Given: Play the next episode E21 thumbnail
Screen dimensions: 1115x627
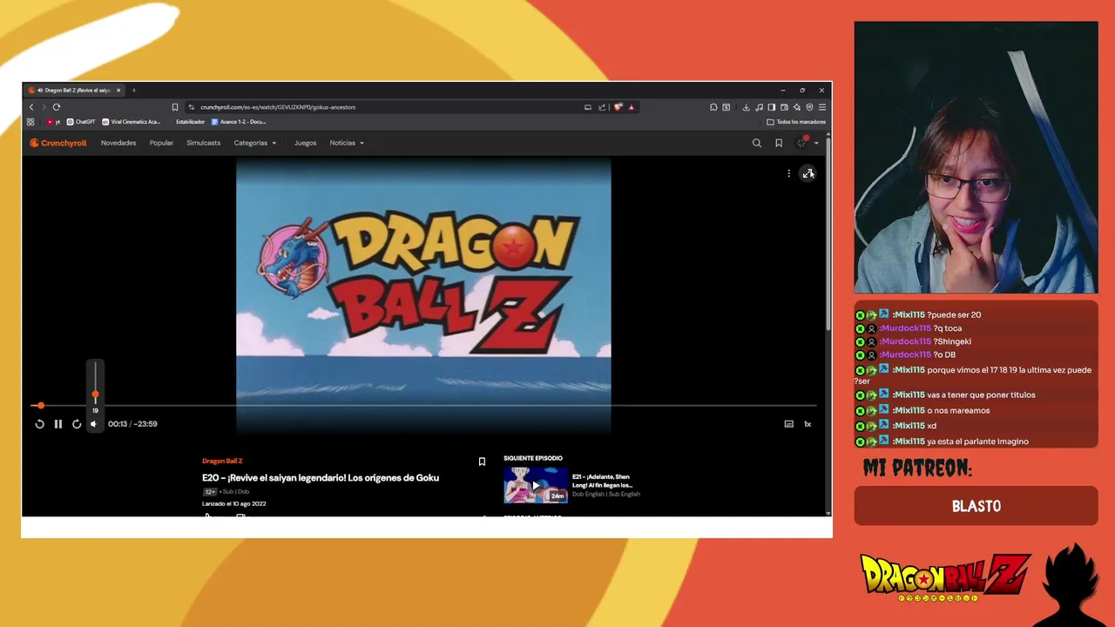Looking at the screenshot, I should pyautogui.click(x=536, y=485).
